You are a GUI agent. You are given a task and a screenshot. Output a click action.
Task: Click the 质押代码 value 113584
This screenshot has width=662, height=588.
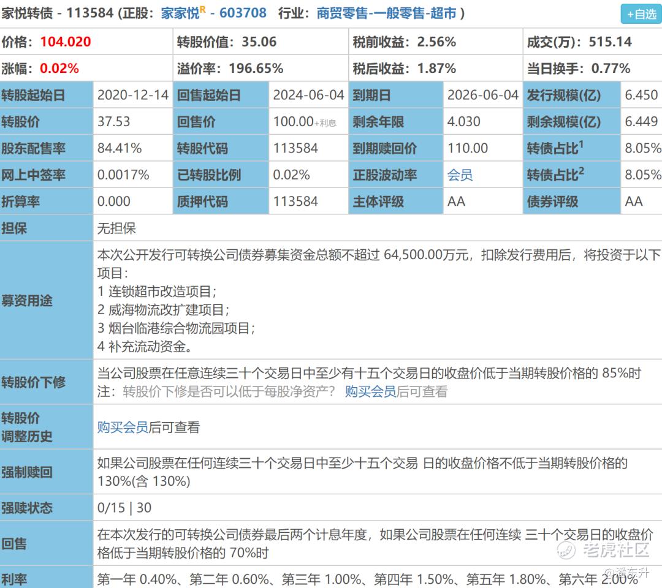[295, 201]
